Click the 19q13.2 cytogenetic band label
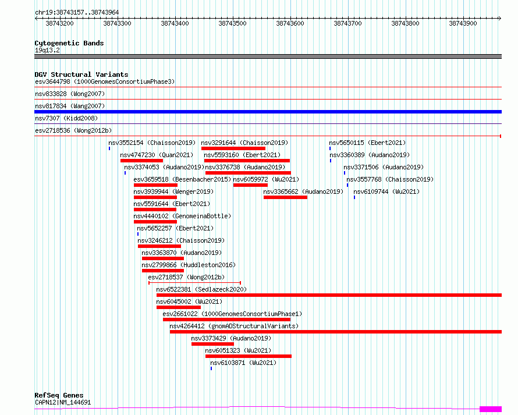Image resolution: width=518 pixels, height=415 pixels. 47,50
